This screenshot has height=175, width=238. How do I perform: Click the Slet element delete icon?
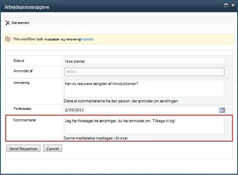click(x=7, y=23)
